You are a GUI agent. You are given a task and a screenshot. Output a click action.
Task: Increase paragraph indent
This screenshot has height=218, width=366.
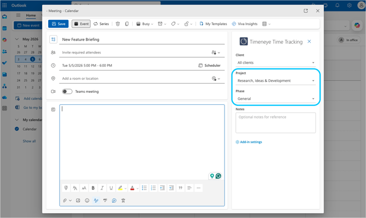[172, 188]
